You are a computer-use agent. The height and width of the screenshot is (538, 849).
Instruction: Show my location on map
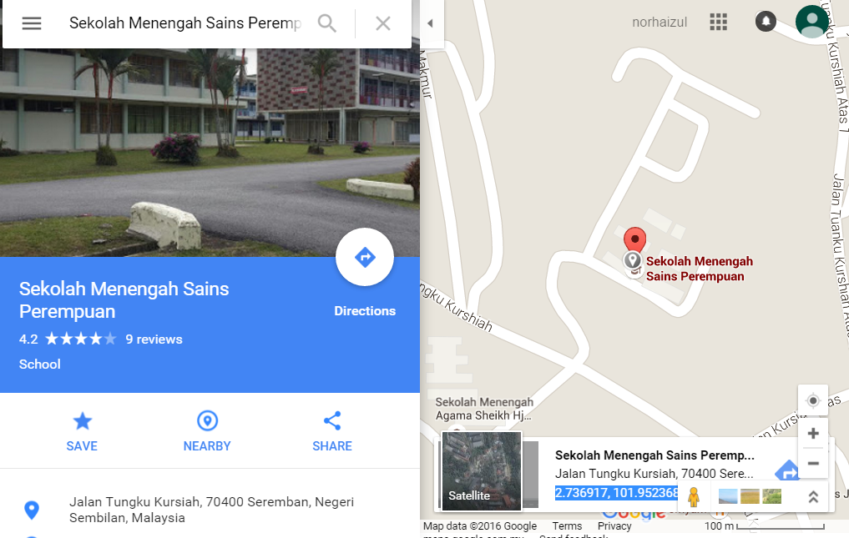pos(813,400)
